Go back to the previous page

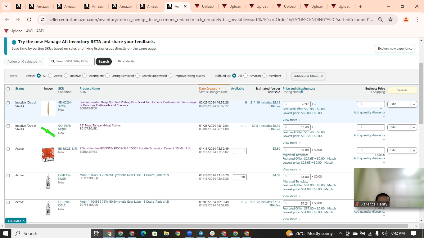[x=7, y=20]
